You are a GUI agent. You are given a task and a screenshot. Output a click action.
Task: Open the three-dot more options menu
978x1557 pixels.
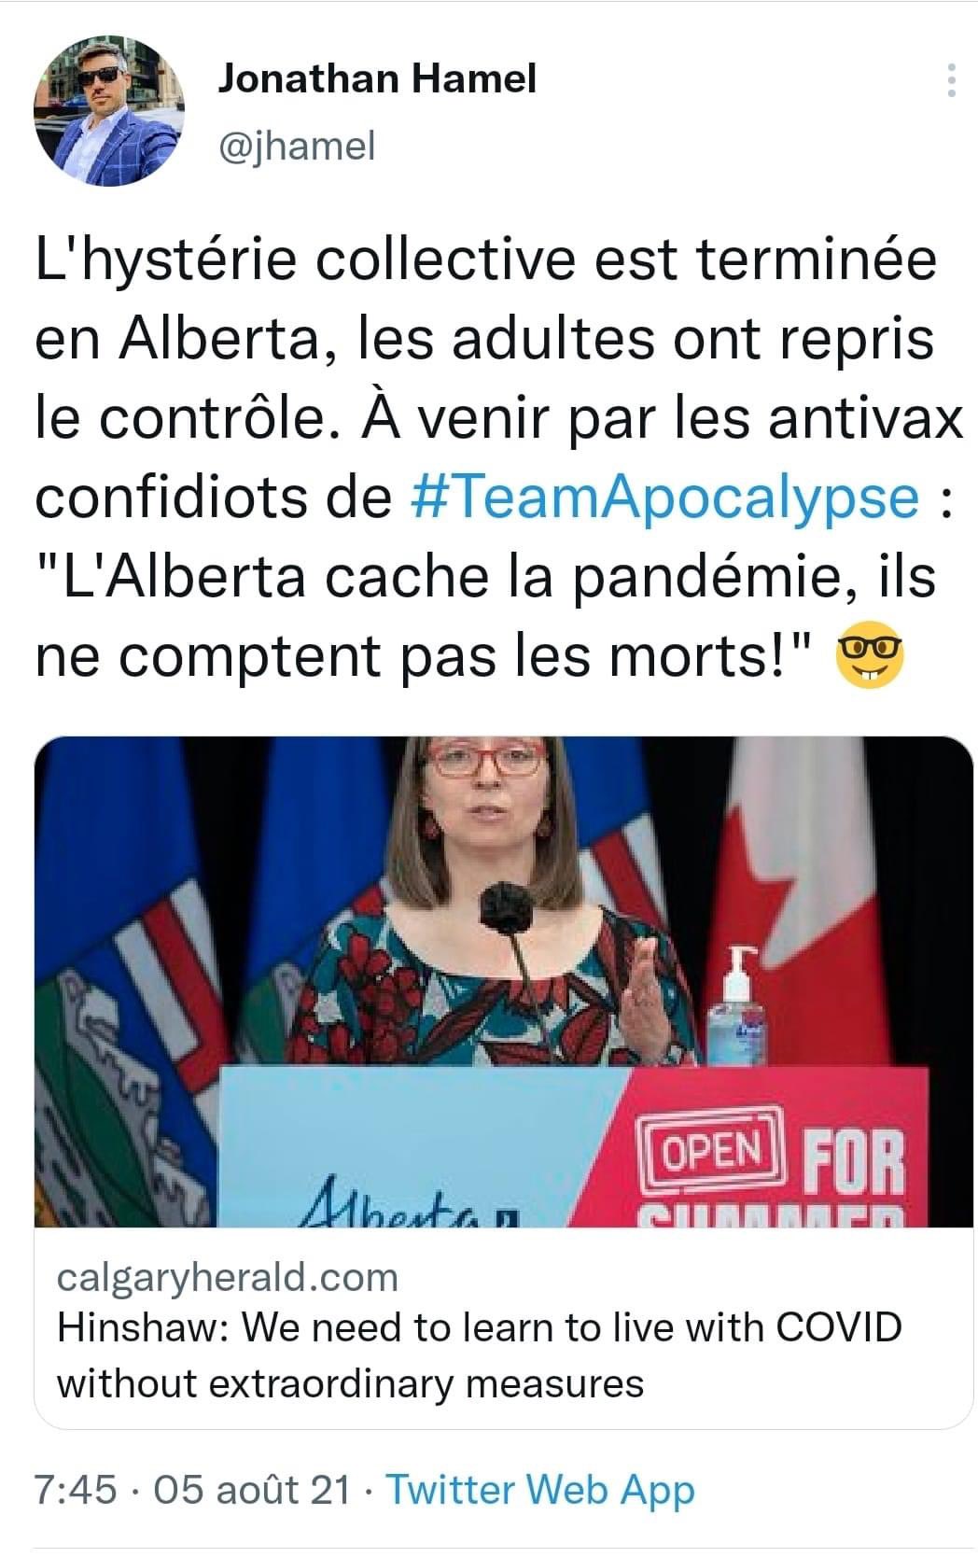coord(951,80)
